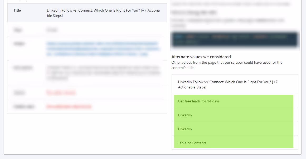Click the last row label of the table
This screenshot has width=306, height=159.
click(20, 106)
